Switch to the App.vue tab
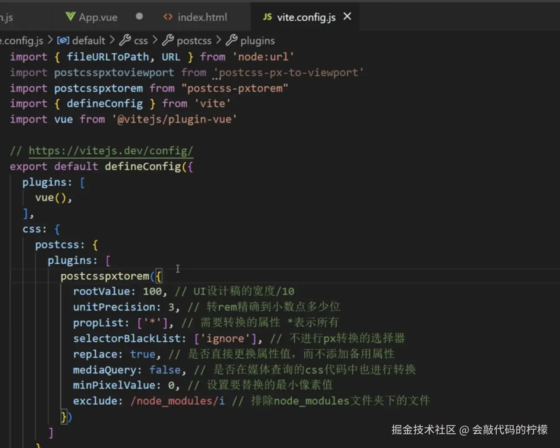The image size is (560, 448). (98, 17)
